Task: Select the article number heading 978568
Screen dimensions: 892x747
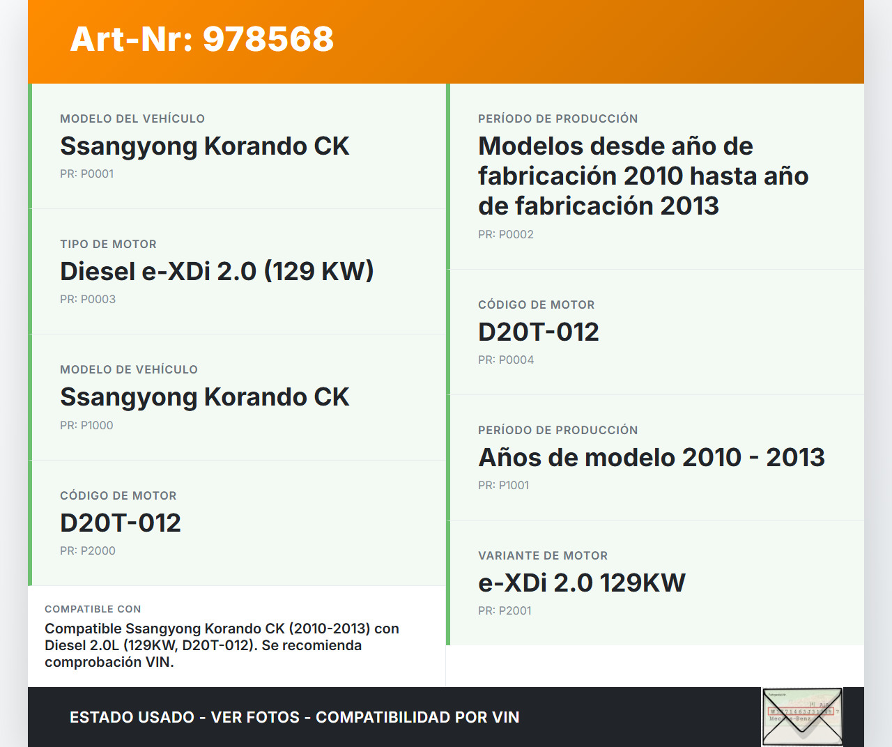Action: [x=201, y=40]
